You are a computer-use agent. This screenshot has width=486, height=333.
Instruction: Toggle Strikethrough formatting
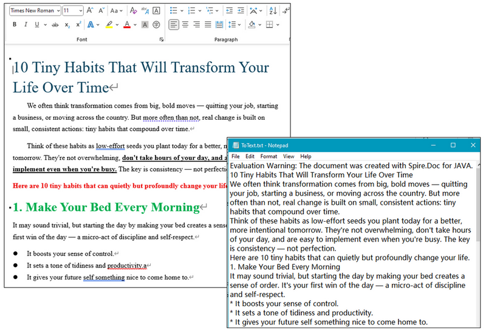click(x=55, y=24)
